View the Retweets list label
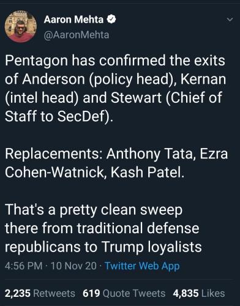The width and height of the screenshot is (240, 306). [x=54, y=293]
